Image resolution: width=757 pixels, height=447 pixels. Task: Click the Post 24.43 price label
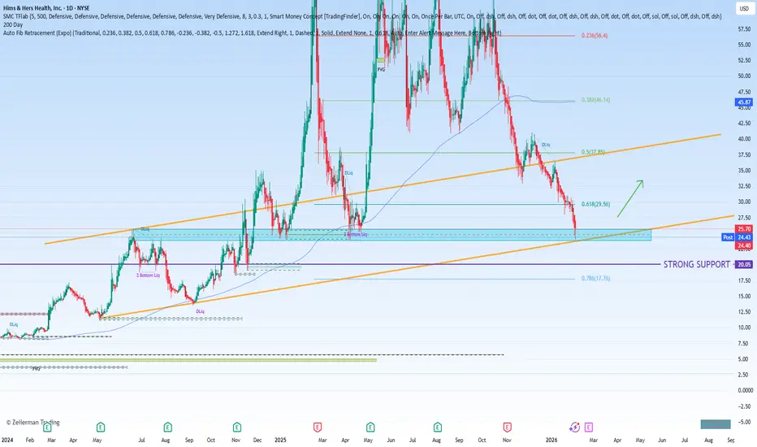(x=737, y=237)
